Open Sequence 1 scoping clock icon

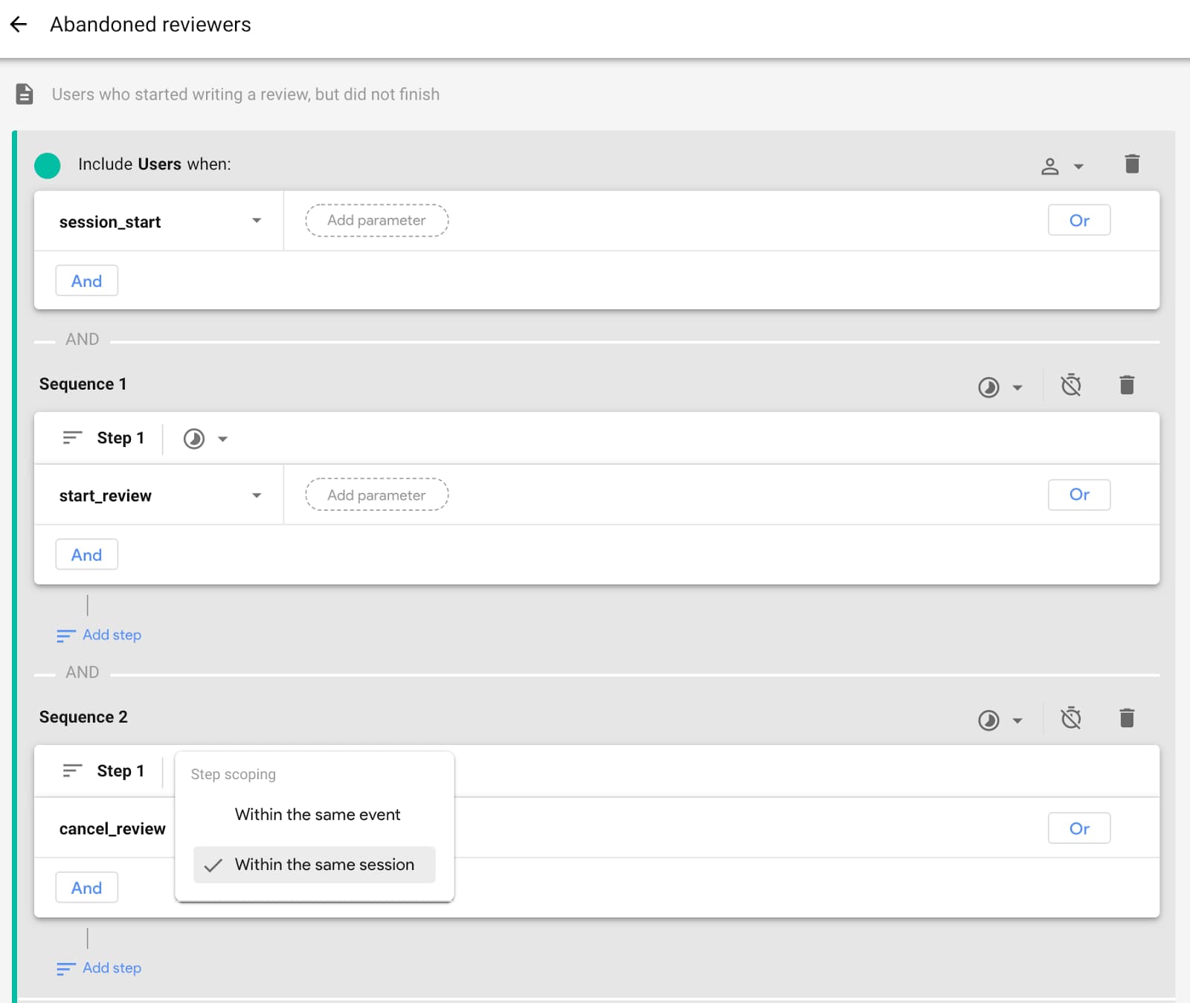pos(988,387)
